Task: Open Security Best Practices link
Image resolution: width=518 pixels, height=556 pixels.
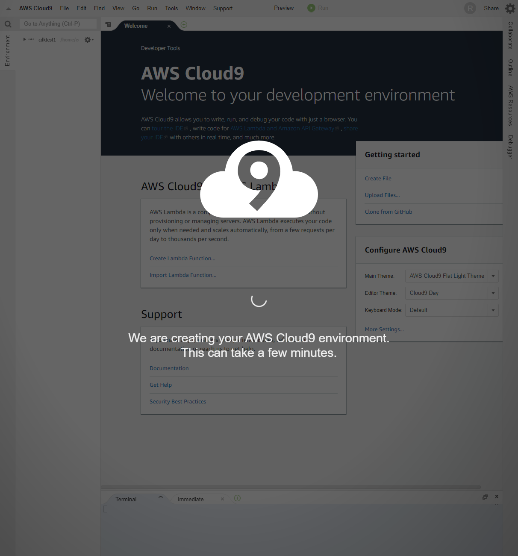Action: pos(178,402)
